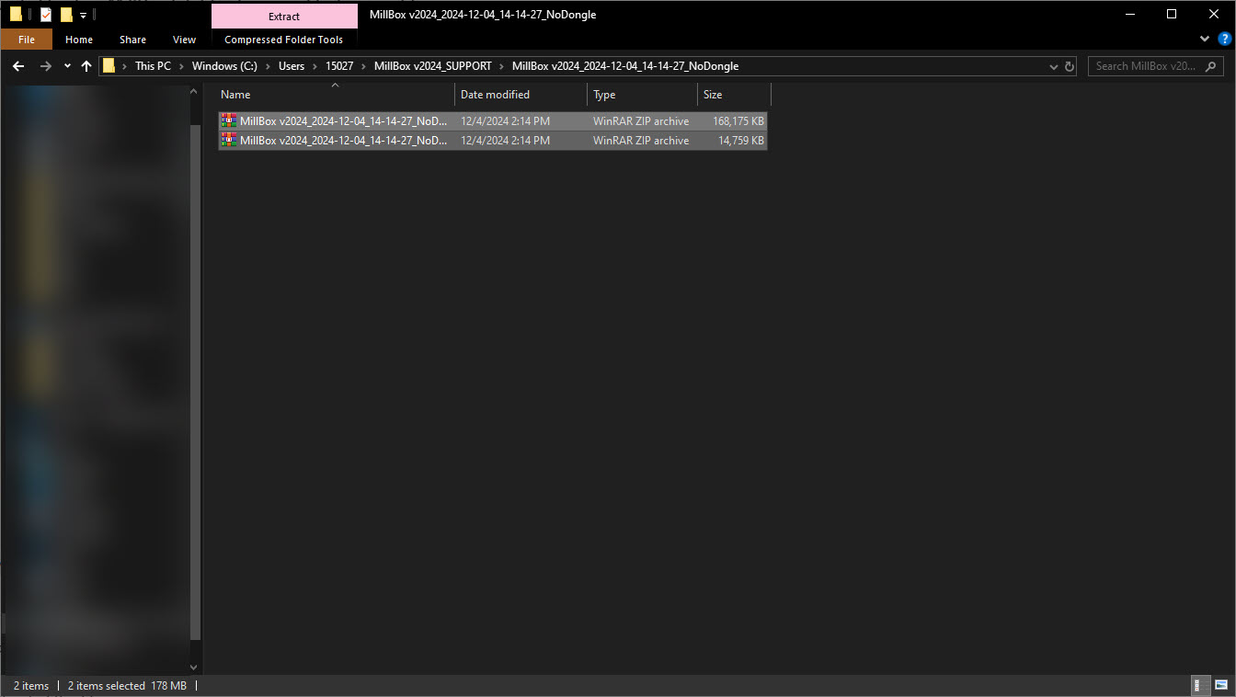The image size is (1236, 697).
Task: Switch to the Home ribbon tab
Action: point(79,40)
